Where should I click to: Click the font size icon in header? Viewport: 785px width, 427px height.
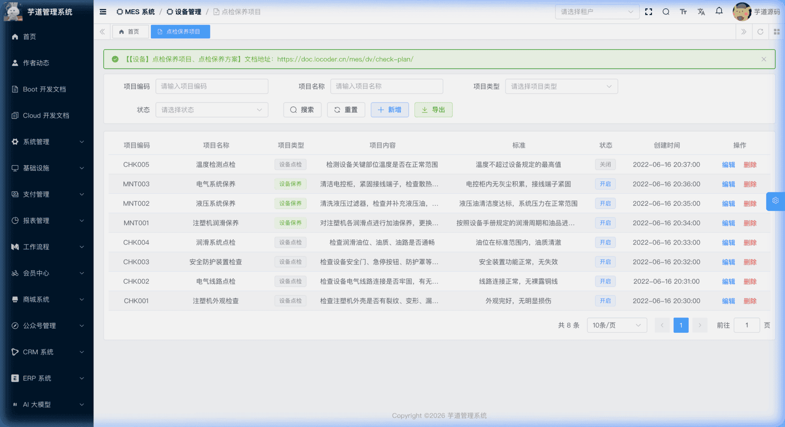683,12
